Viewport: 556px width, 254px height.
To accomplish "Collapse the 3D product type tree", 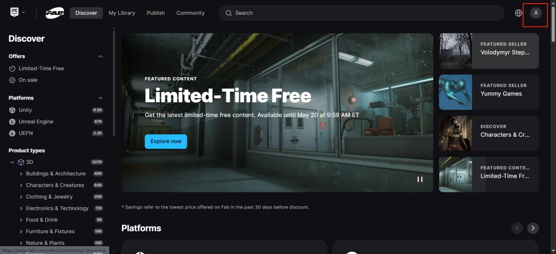I will [x=12, y=162].
